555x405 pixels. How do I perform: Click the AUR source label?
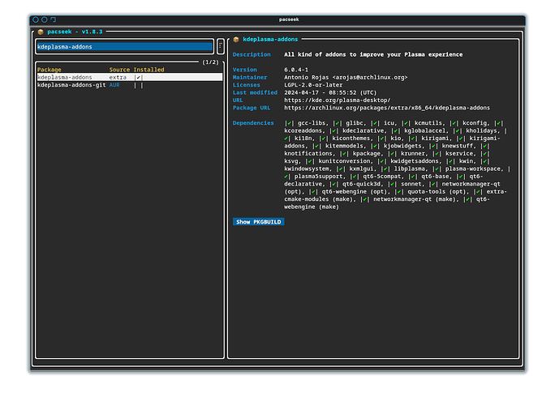coord(114,85)
